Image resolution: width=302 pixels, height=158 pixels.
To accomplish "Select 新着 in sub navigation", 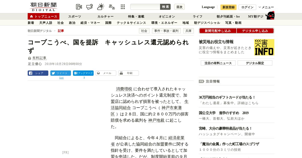I will (x=31, y=23).
